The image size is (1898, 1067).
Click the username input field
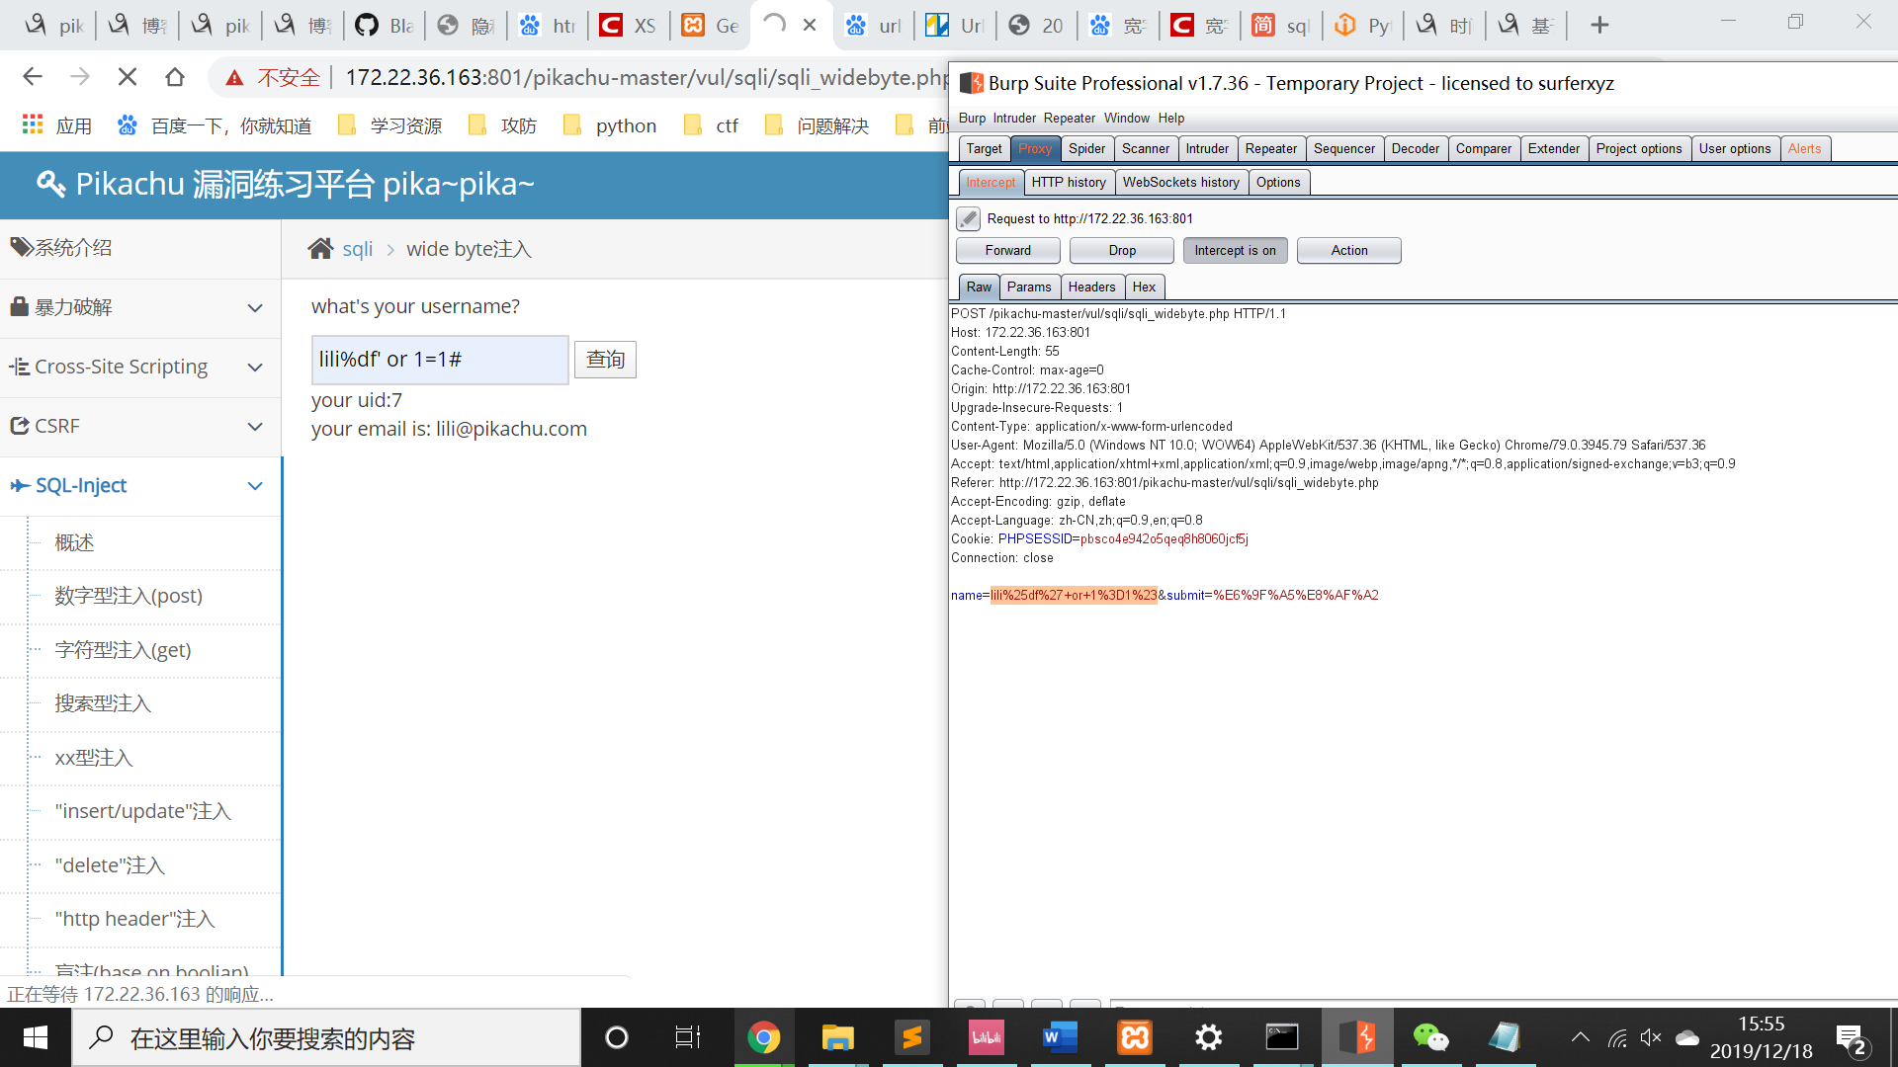click(439, 360)
